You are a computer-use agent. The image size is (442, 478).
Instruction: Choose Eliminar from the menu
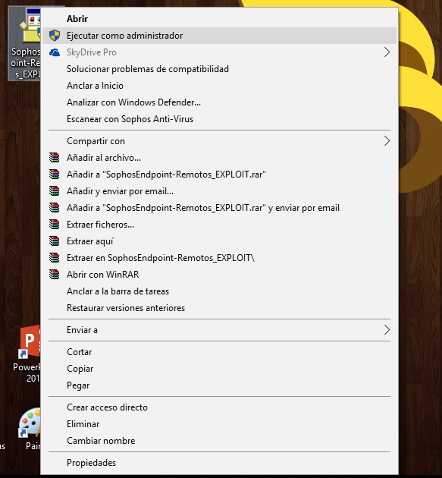[x=219, y=424]
